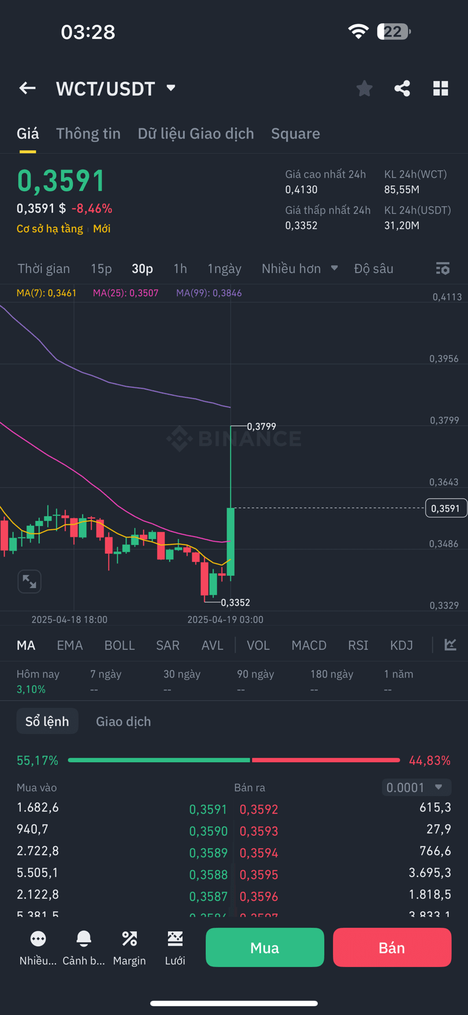Select 15p timeframe
The height and width of the screenshot is (1015, 468).
click(101, 269)
